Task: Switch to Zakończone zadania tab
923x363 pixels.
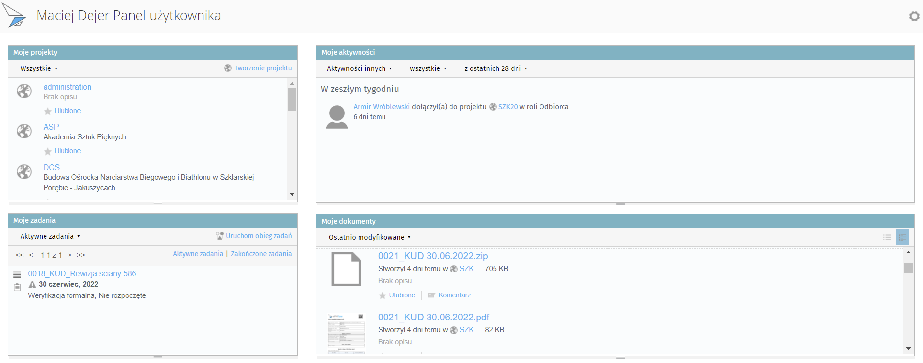Action: [x=261, y=254]
